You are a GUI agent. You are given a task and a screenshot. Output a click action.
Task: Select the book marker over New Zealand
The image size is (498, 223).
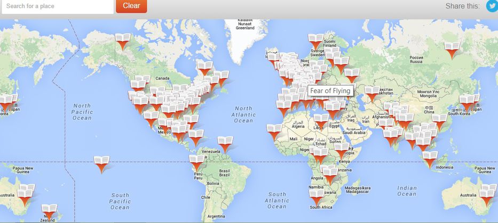tap(49, 212)
